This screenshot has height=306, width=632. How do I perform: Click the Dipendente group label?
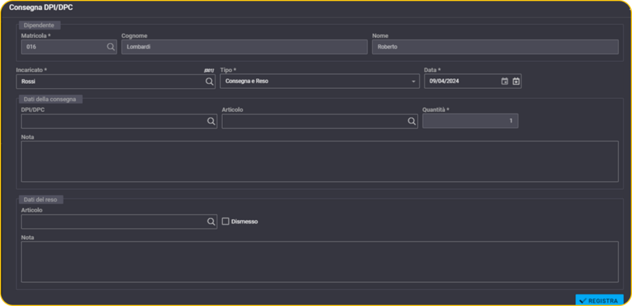(39, 25)
